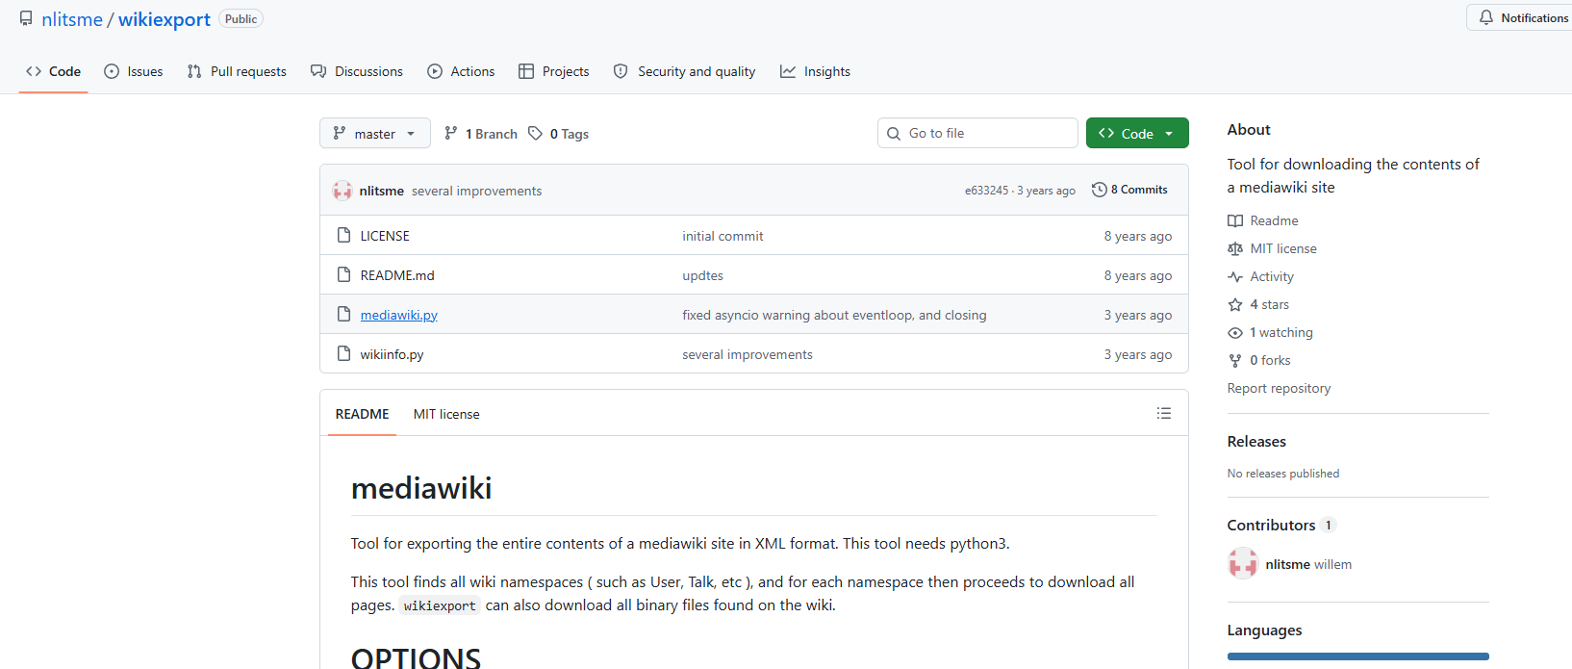Click the file icon next to wikiinfo.py
This screenshot has width=1572, height=669.
point(343,353)
